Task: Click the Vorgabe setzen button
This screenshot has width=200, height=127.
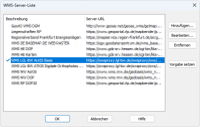Action: click(182, 64)
